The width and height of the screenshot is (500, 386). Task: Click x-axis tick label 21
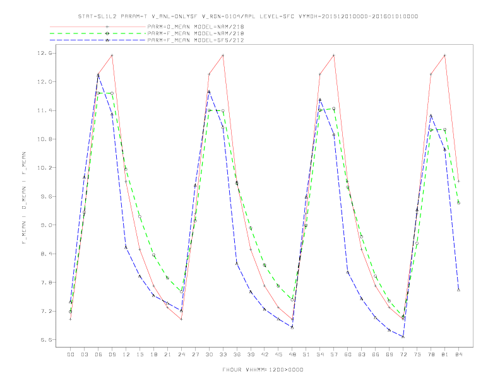pyautogui.click(x=167, y=354)
